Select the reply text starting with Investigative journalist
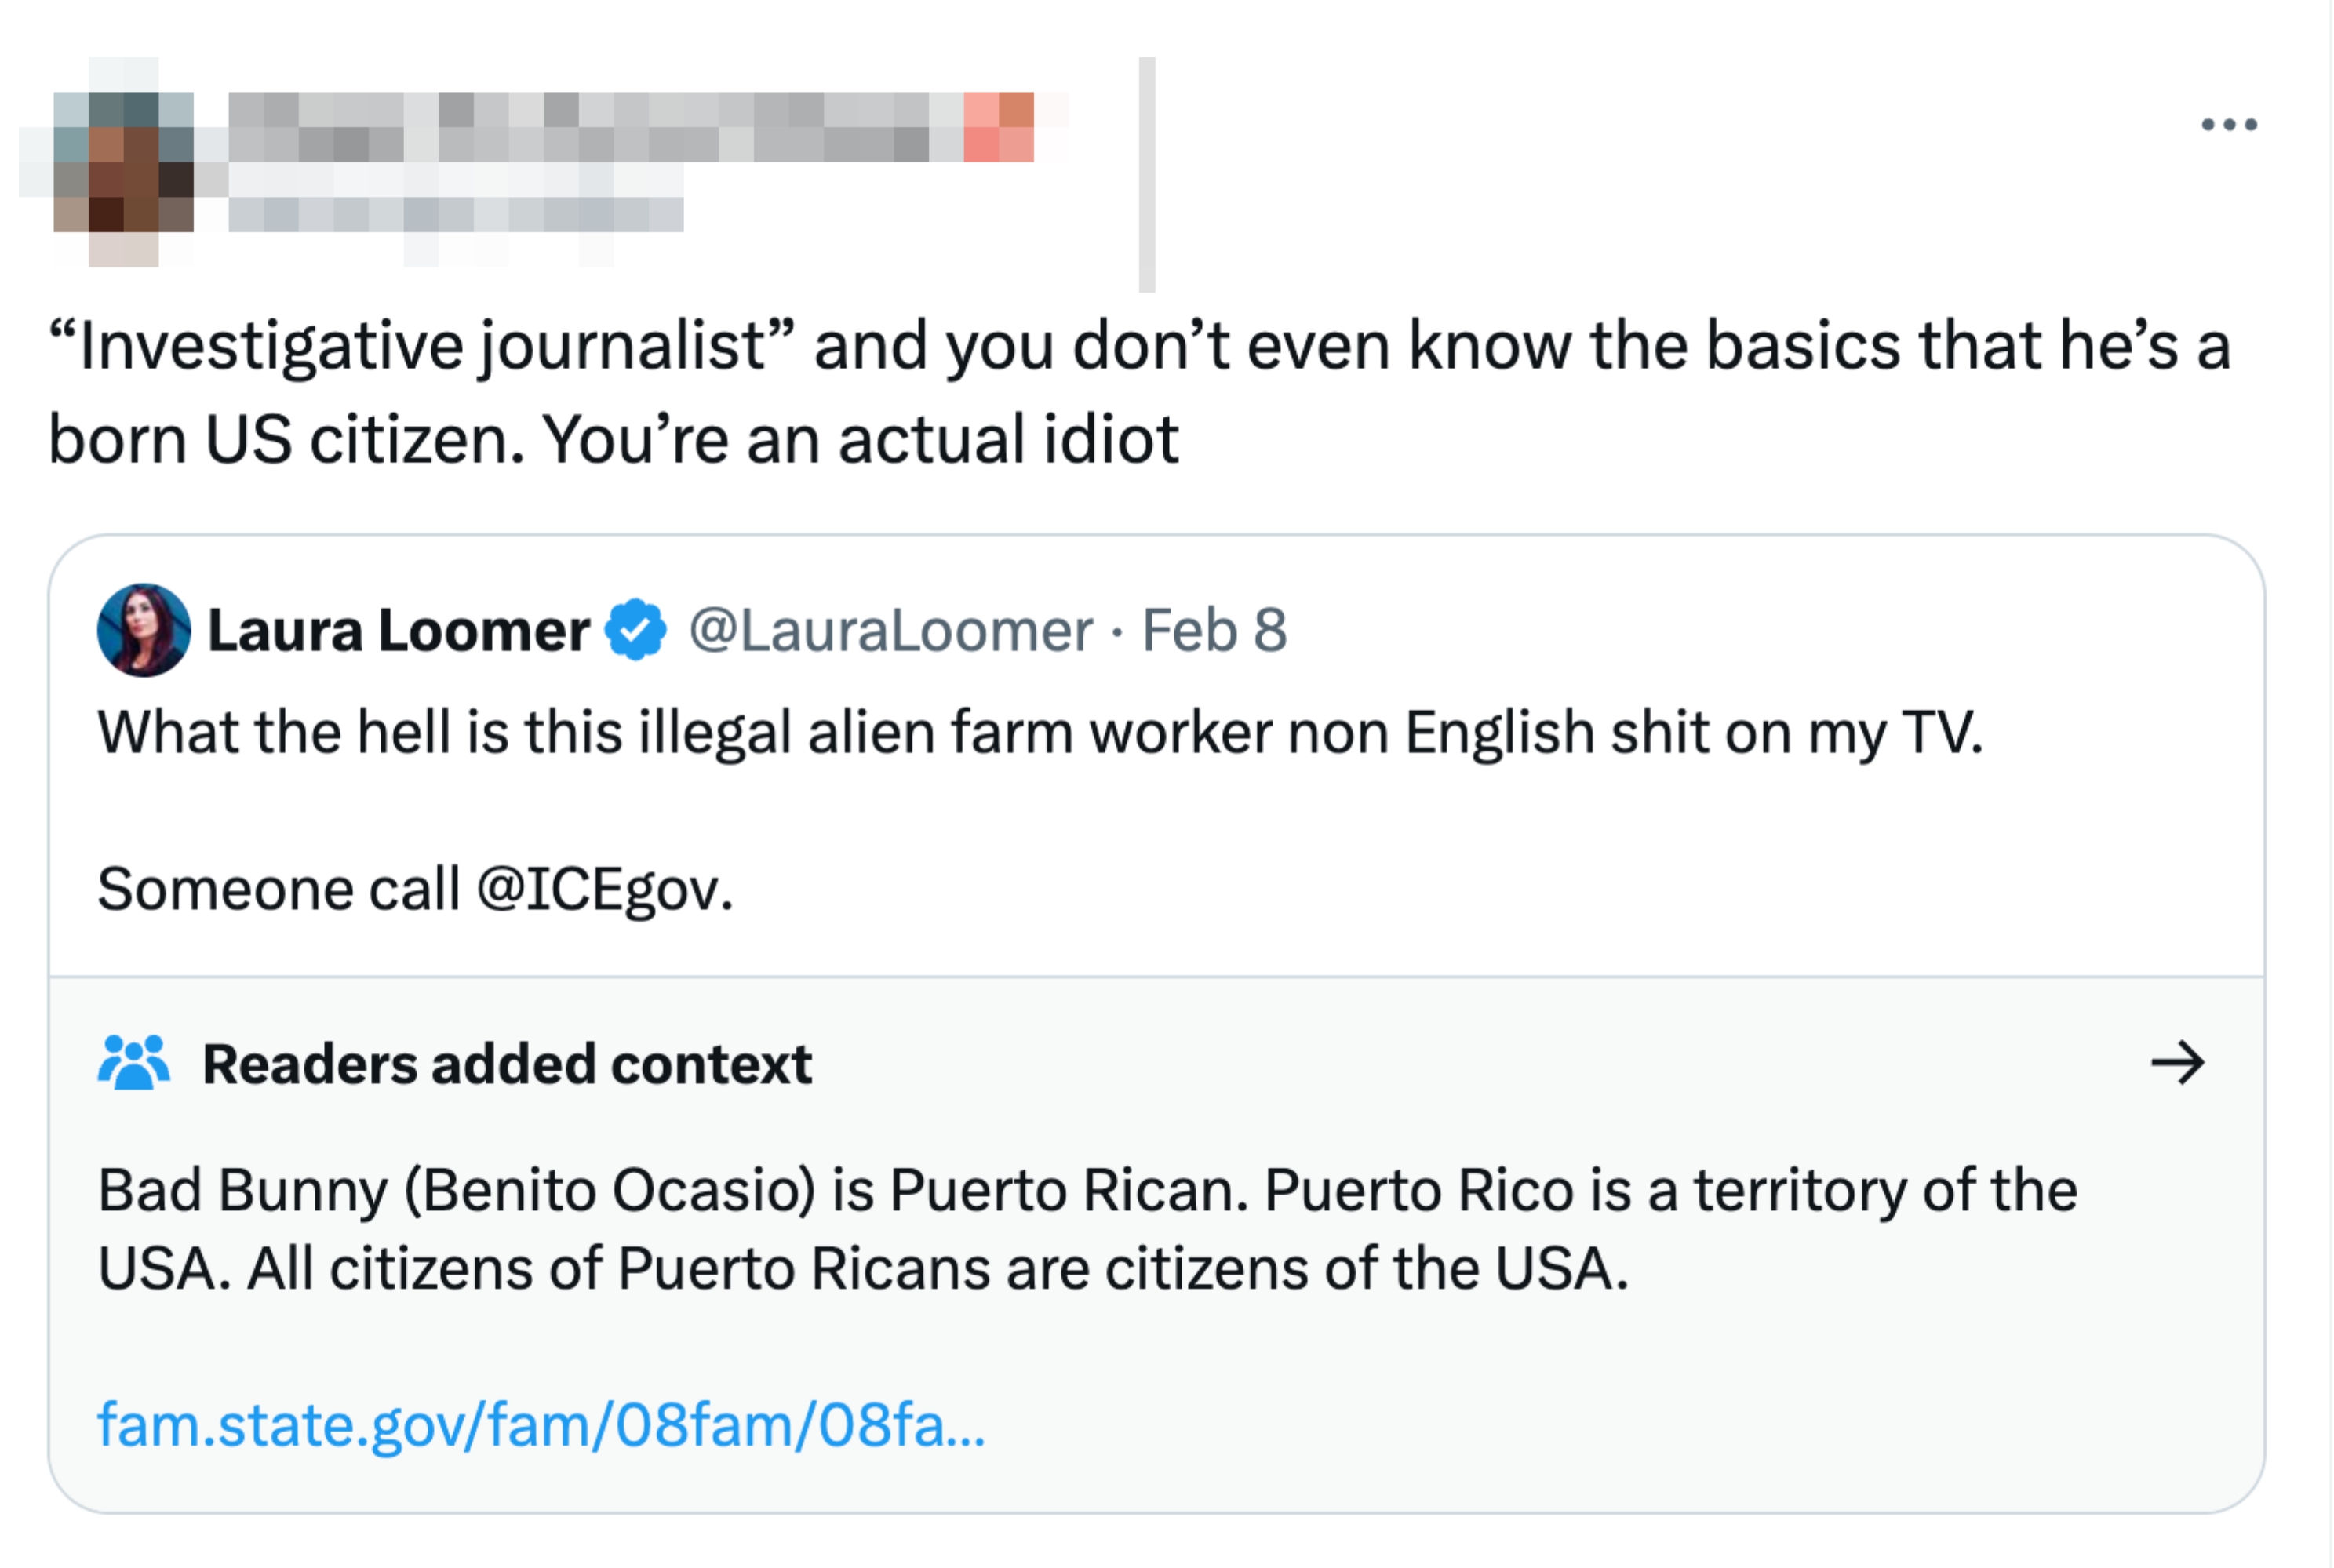2334x1568 pixels. (1100, 390)
